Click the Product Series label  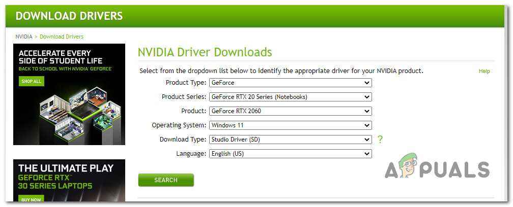pos(184,97)
